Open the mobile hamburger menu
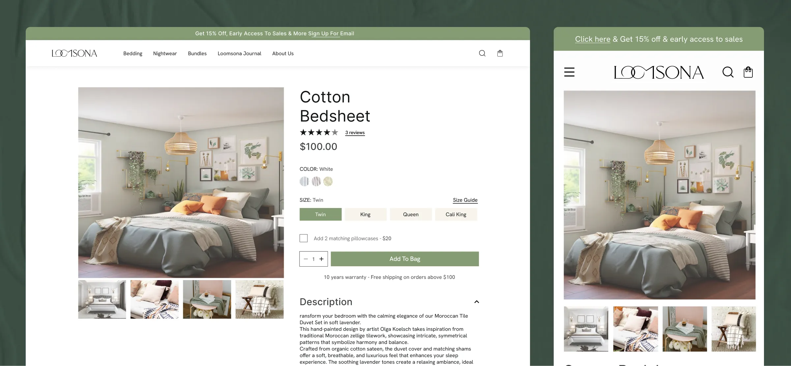Screen dimensions: 791x366 point(569,72)
